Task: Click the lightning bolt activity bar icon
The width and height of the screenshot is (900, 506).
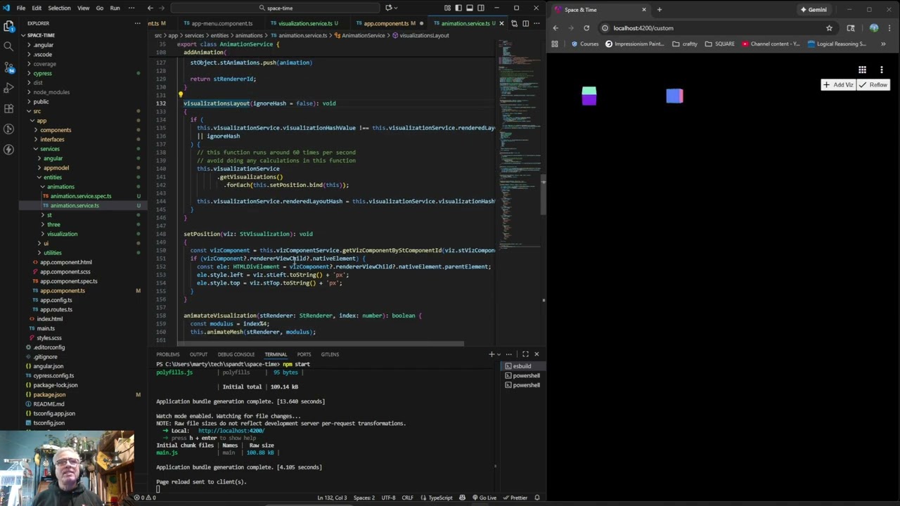Action: pyautogui.click(x=8, y=150)
